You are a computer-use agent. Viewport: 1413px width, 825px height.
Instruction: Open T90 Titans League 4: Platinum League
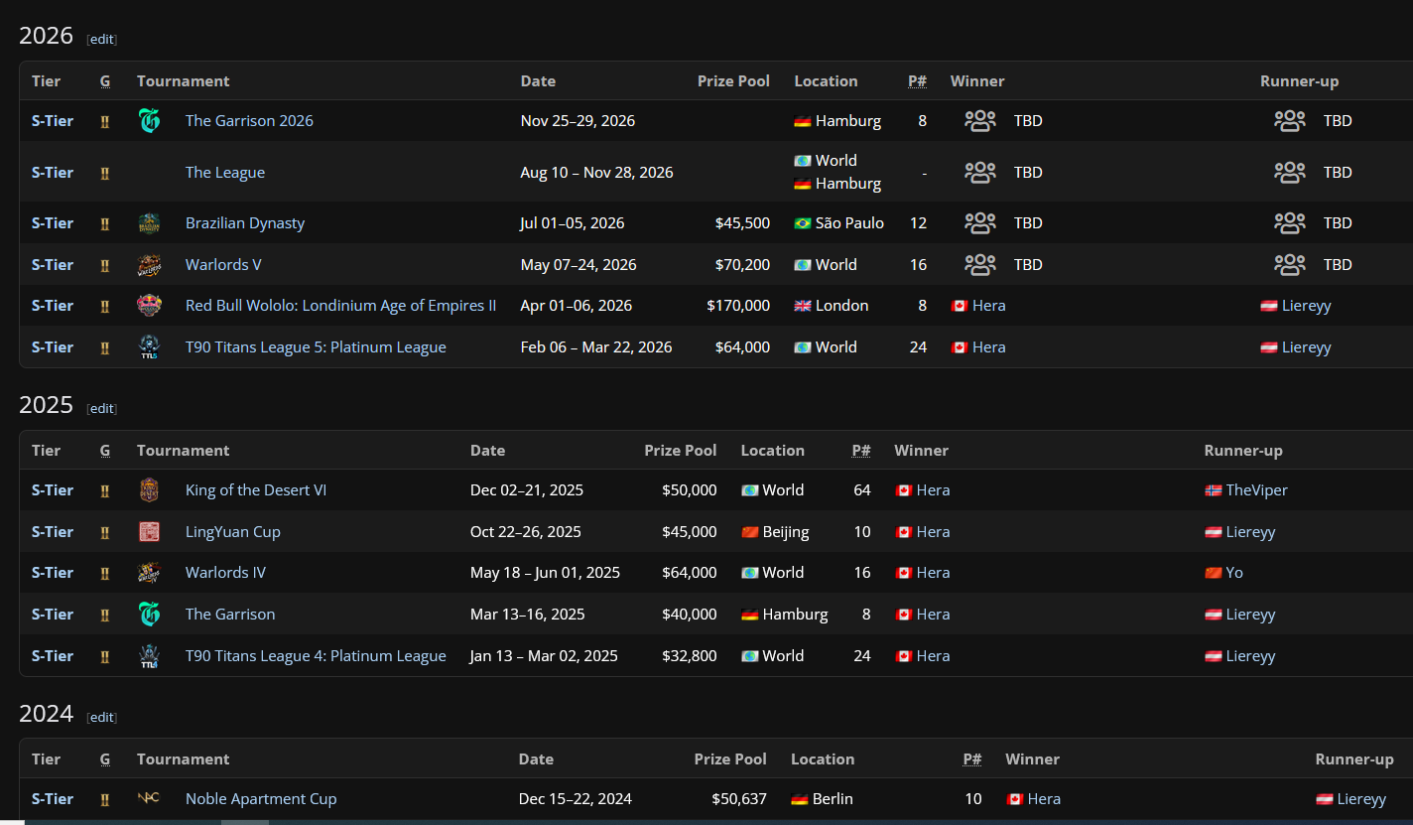[316, 656]
